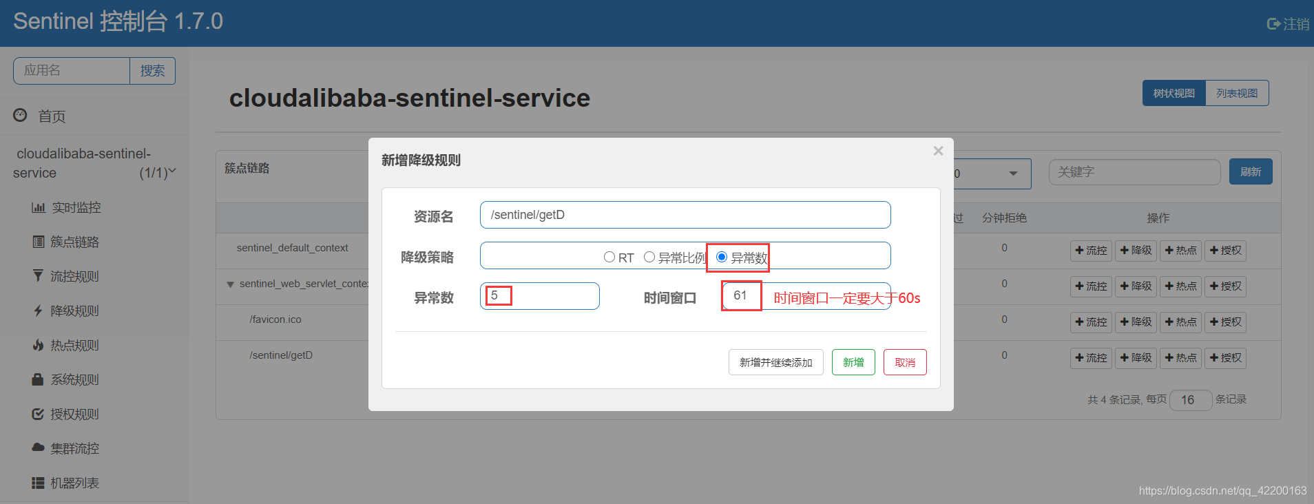This screenshot has width=1314, height=504.
Task: Open 机器列表 machine list
Action: coord(66,483)
